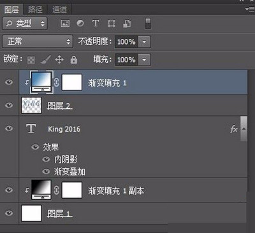
Task: Click clipping arrow on 渐变填充 1 layer
Action: (x=27, y=82)
